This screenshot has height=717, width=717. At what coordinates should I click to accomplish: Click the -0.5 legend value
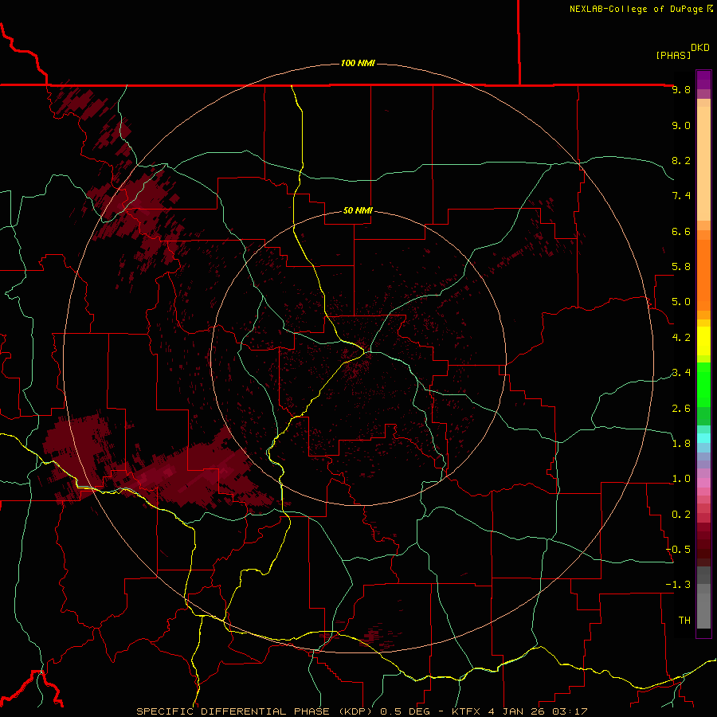678,550
